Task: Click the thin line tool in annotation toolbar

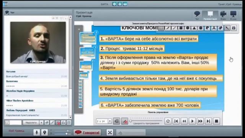Action: (x=174, y=28)
